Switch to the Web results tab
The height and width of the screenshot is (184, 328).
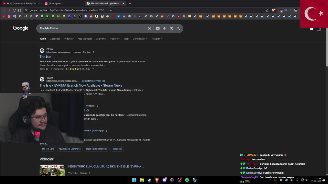pyautogui.click(x=126, y=39)
